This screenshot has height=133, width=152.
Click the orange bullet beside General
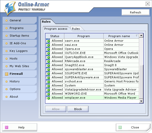click(7, 21)
